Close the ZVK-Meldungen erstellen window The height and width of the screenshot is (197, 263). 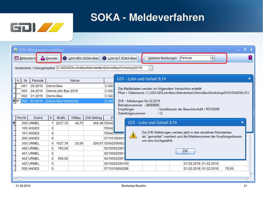pyautogui.click(x=251, y=50)
